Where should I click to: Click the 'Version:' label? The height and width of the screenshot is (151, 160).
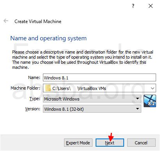pyautogui.click(x=33, y=109)
